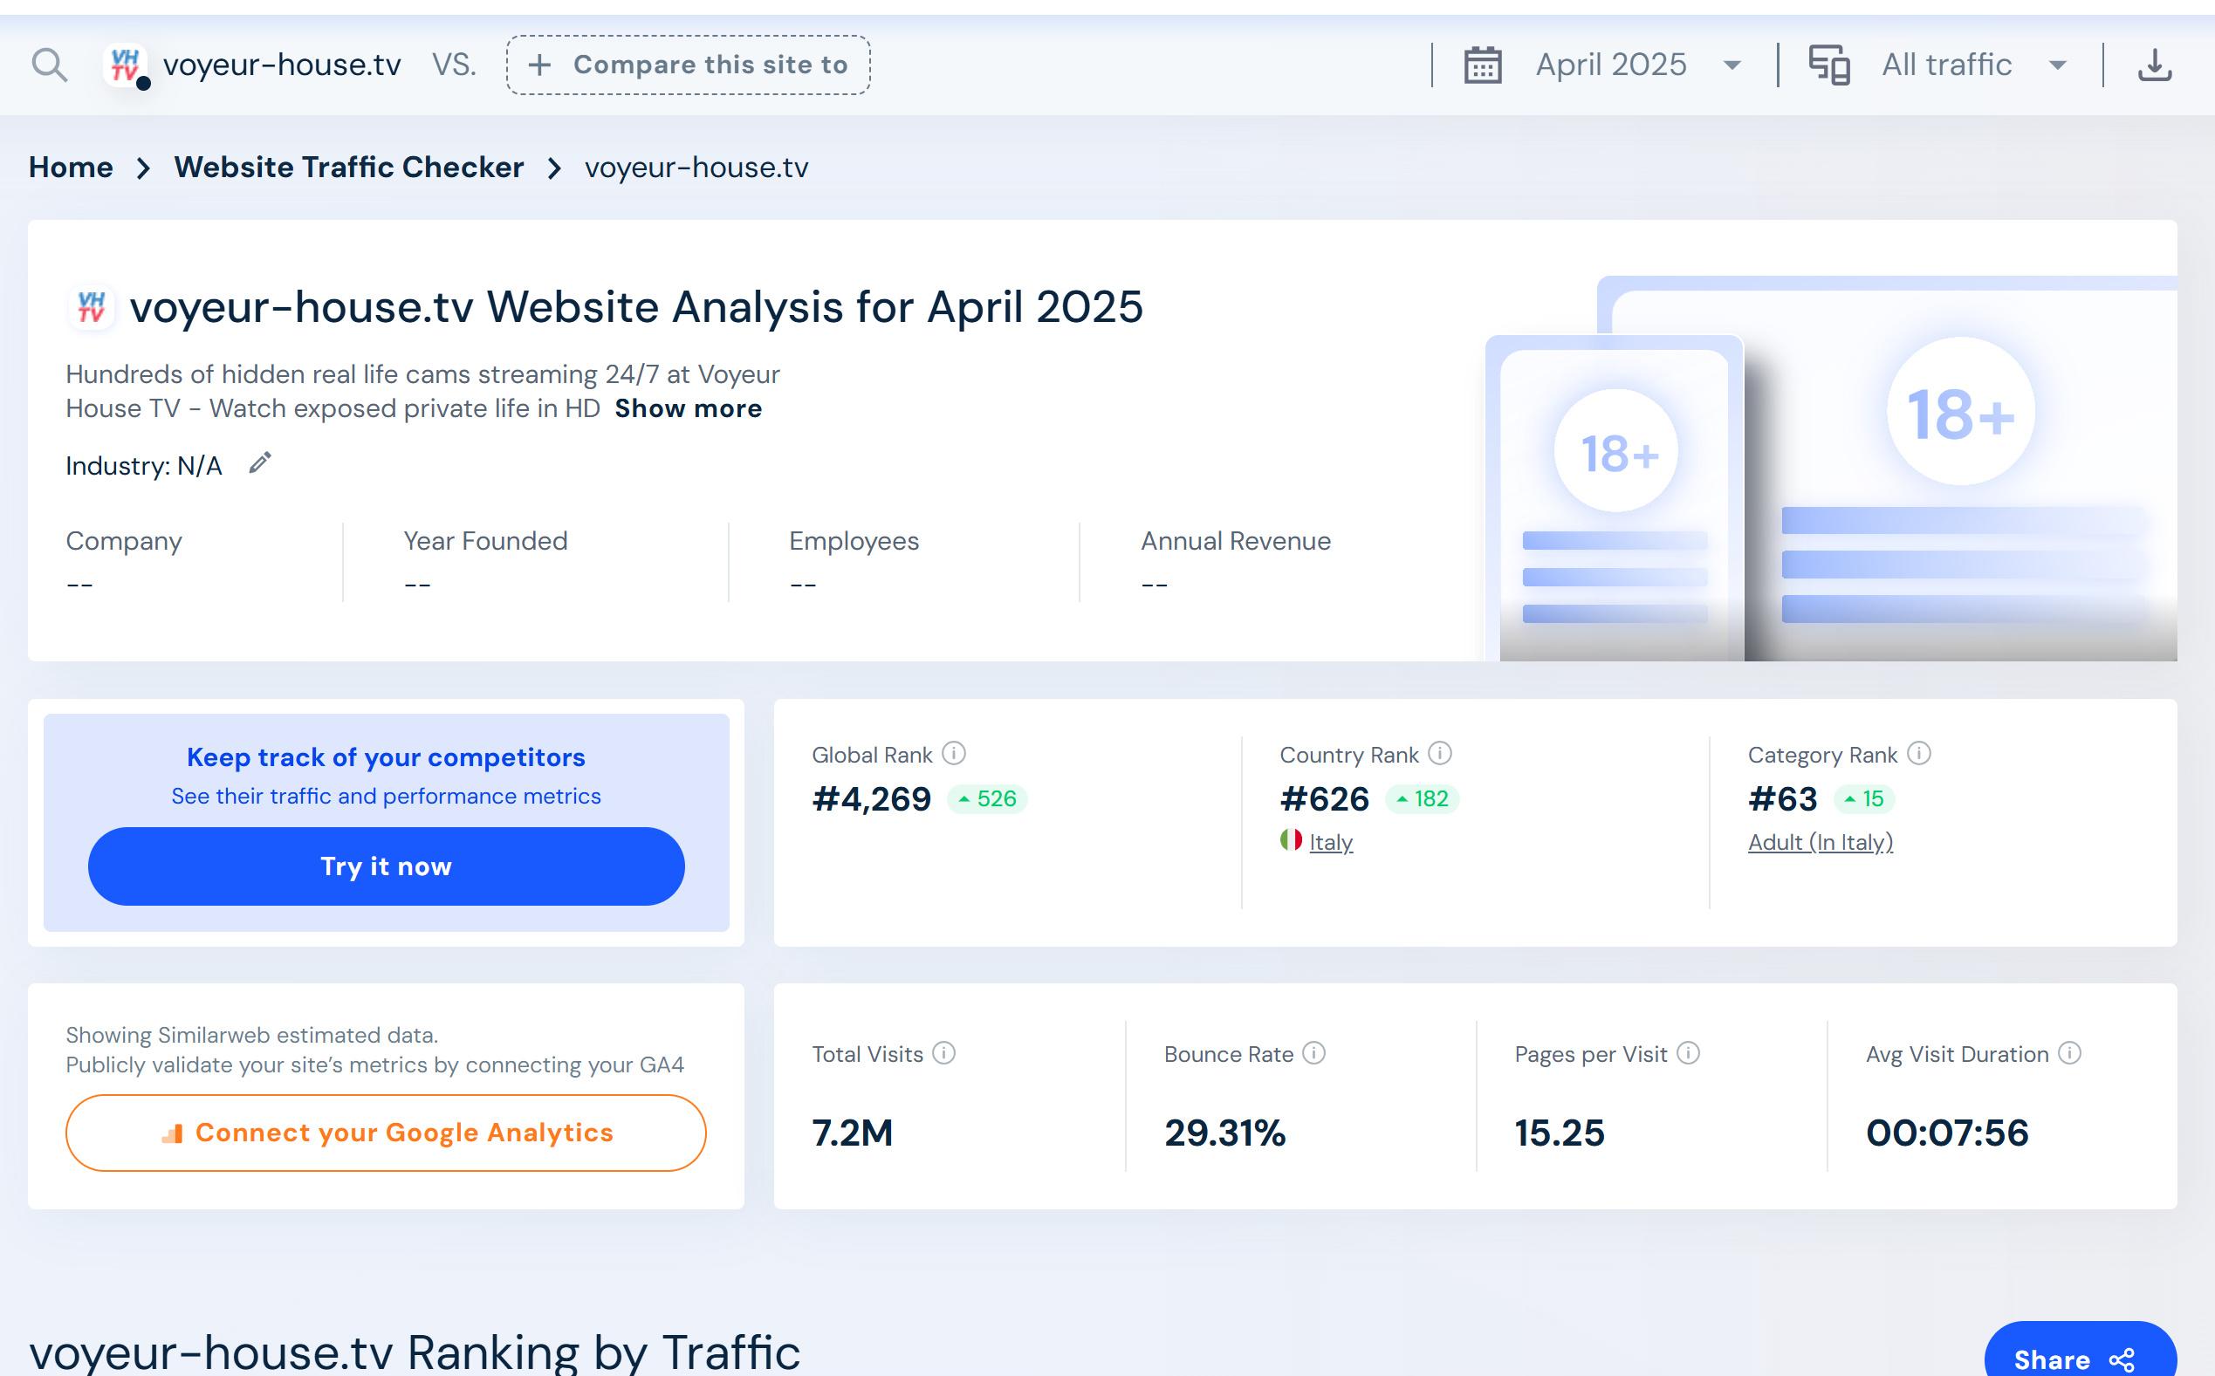The height and width of the screenshot is (1376, 2215).
Task: Go to Home breadcrumb
Action: coord(71,168)
